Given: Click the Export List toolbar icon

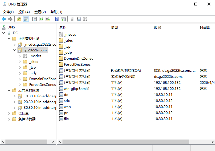Looking at the screenshot, I should pyautogui.click(x=48, y=19).
